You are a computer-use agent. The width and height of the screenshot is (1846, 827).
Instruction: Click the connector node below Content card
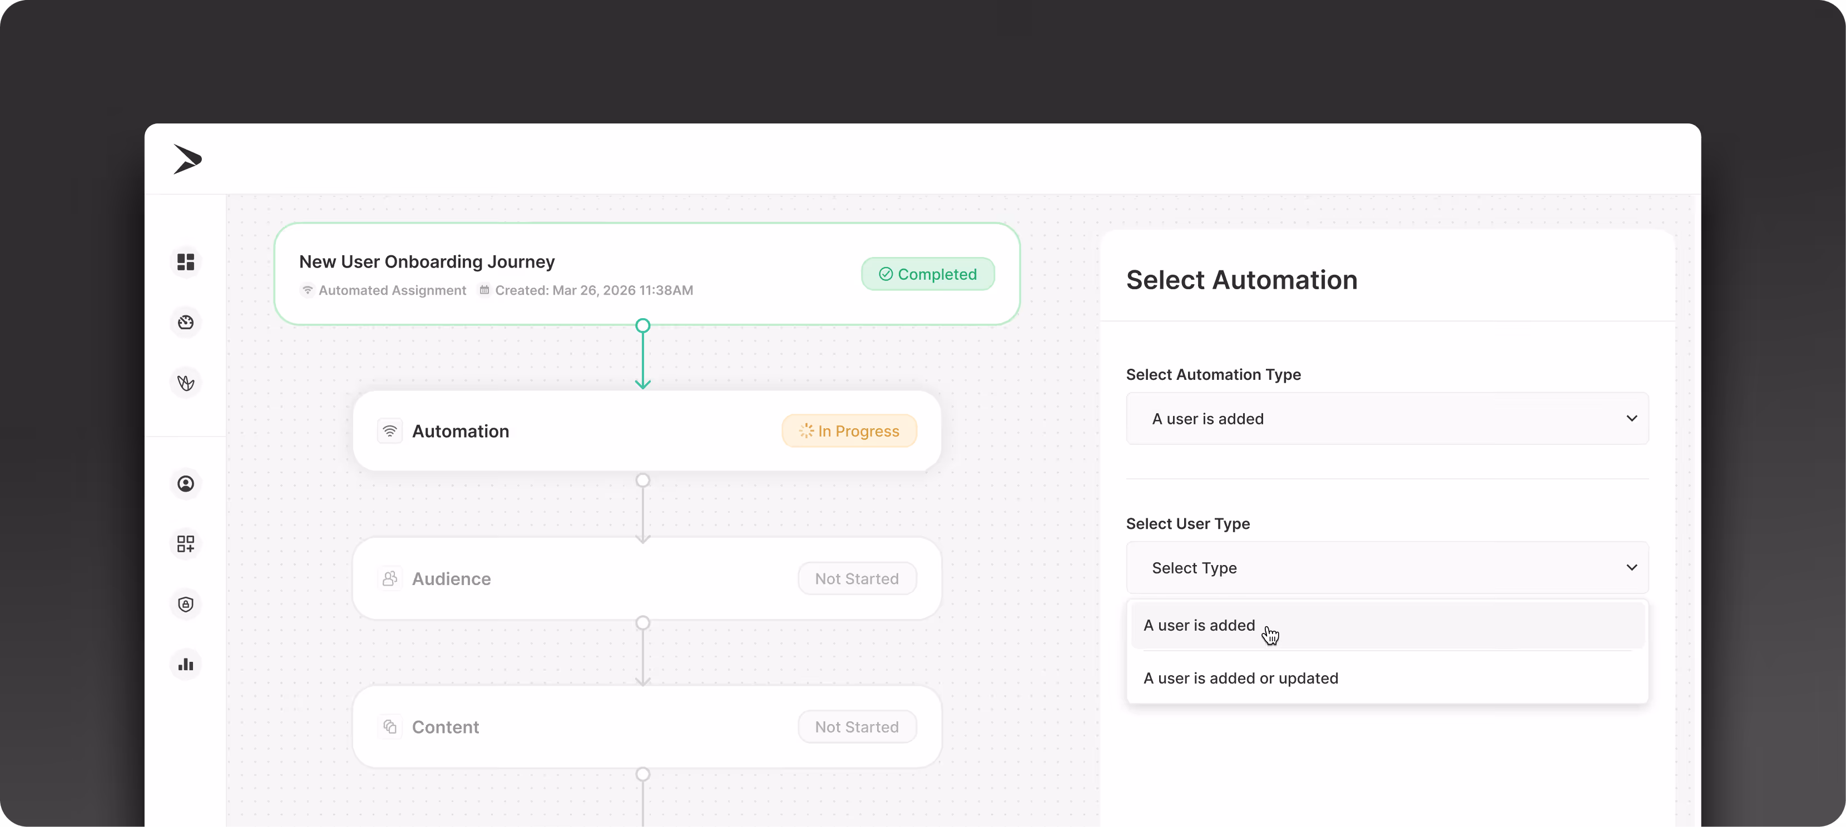click(643, 774)
